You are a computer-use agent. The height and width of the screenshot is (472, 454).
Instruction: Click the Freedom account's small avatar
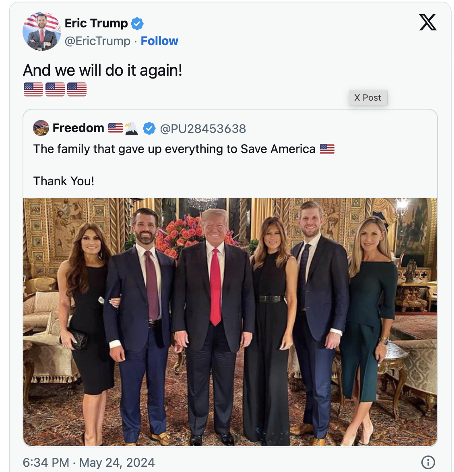[x=41, y=128]
